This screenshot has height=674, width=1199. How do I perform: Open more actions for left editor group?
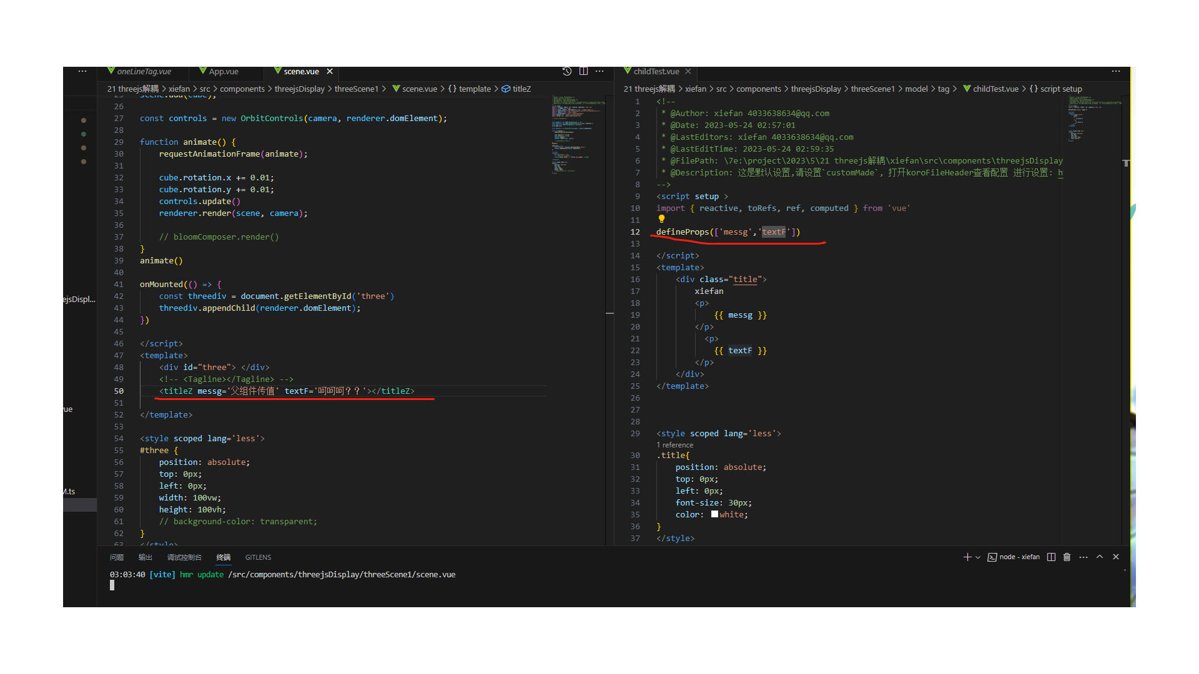tap(599, 71)
